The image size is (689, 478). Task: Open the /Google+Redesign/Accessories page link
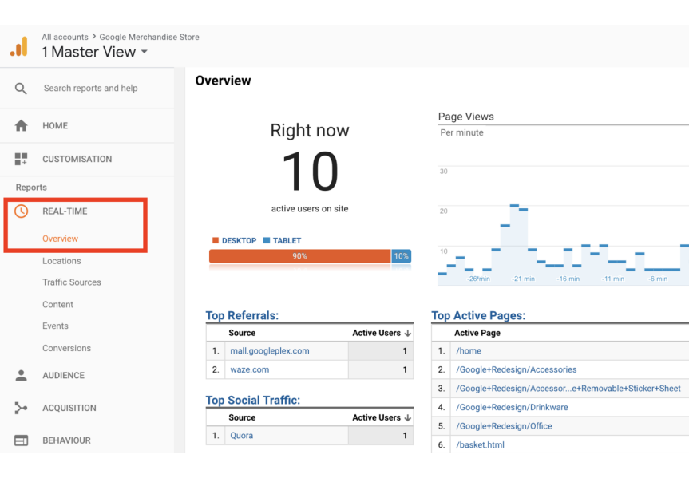pyautogui.click(x=517, y=370)
